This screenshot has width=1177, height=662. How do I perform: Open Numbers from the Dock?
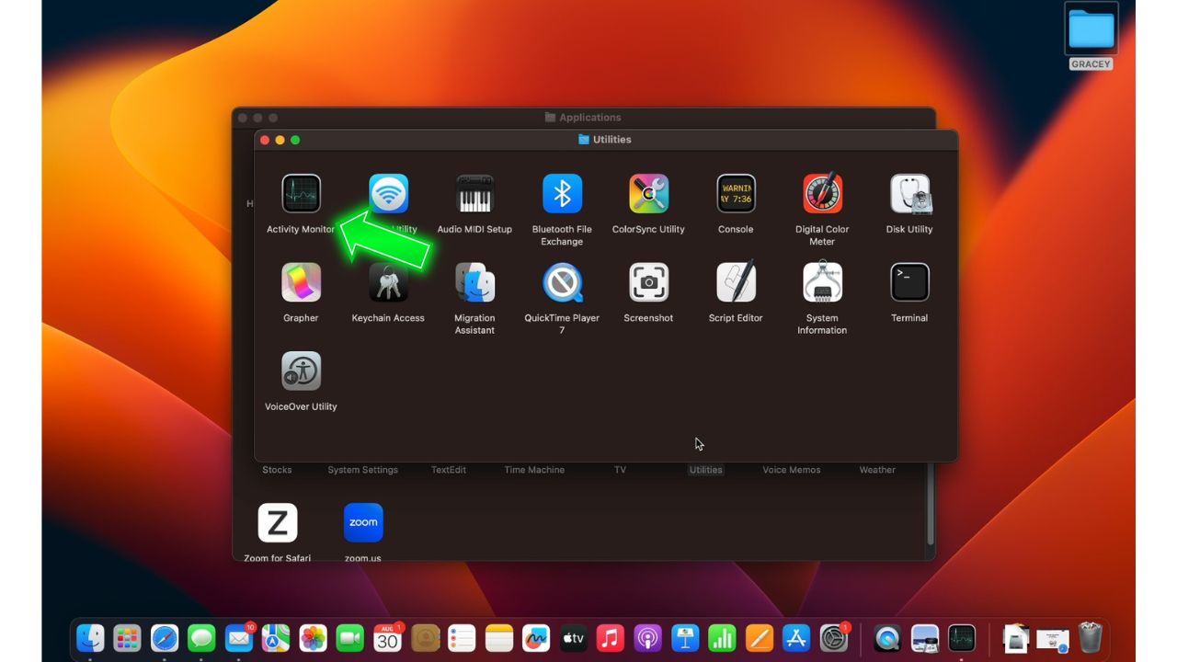tap(722, 637)
